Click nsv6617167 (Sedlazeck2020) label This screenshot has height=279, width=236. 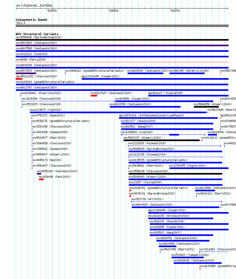tap(111, 93)
